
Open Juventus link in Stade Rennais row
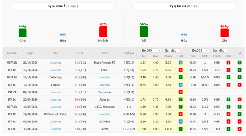point(56,63)
